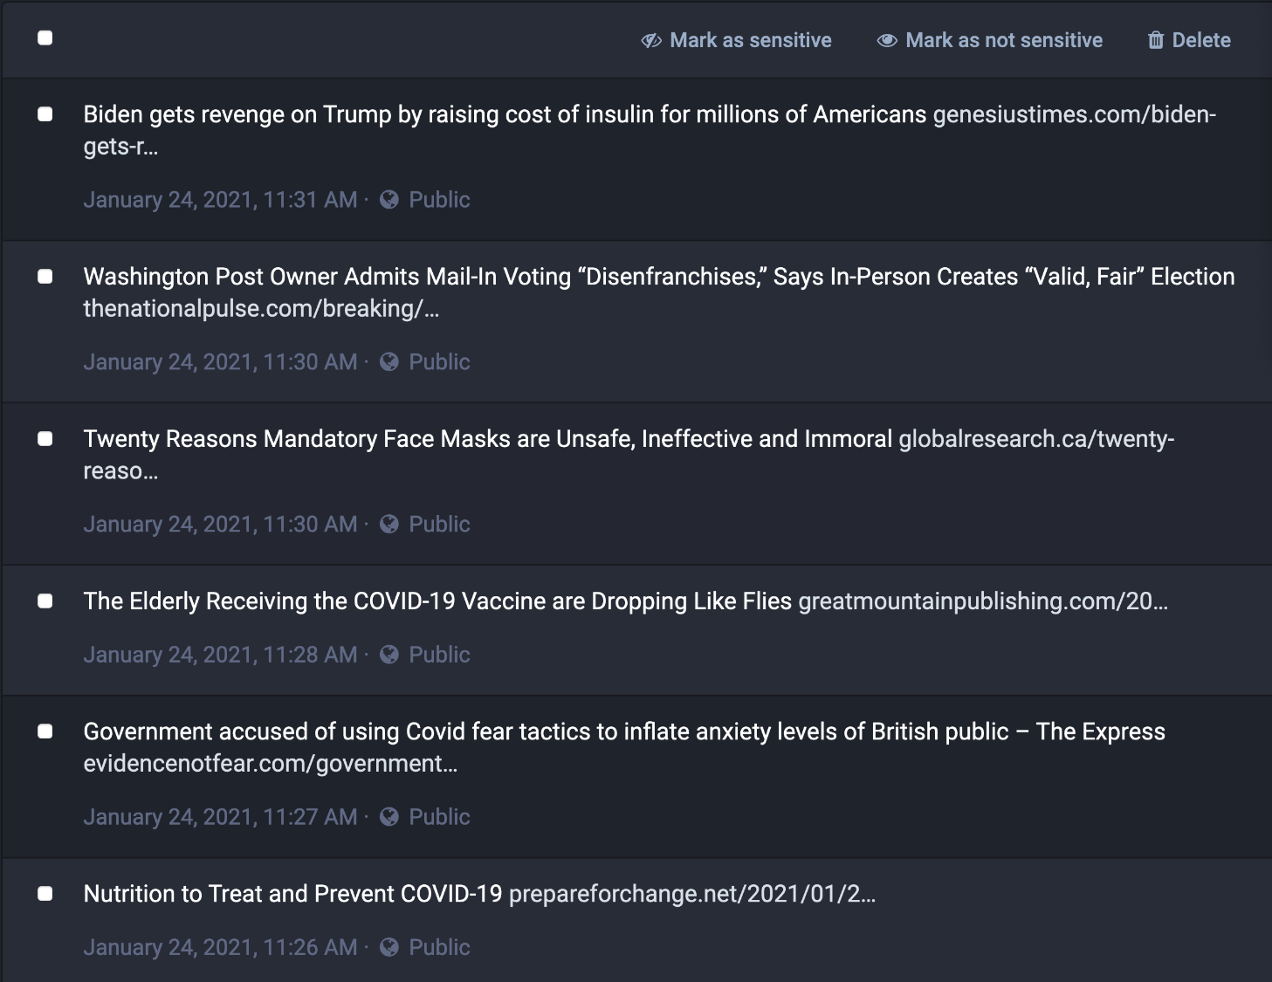The height and width of the screenshot is (982, 1272).
Task: Click globe Public icon on 11:31 AM post
Action: tap(389, 200)
